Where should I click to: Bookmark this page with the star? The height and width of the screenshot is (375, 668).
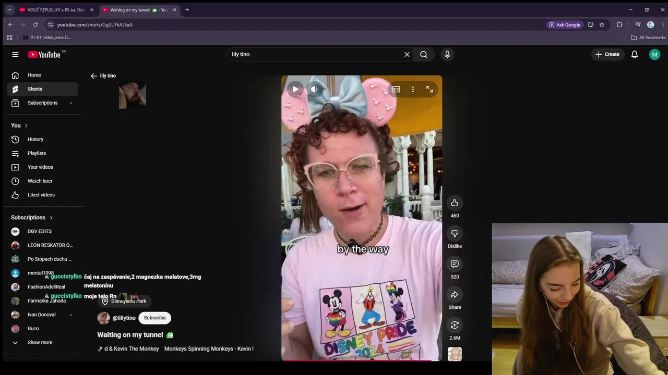pyautogui.click(x=602, y=24)
